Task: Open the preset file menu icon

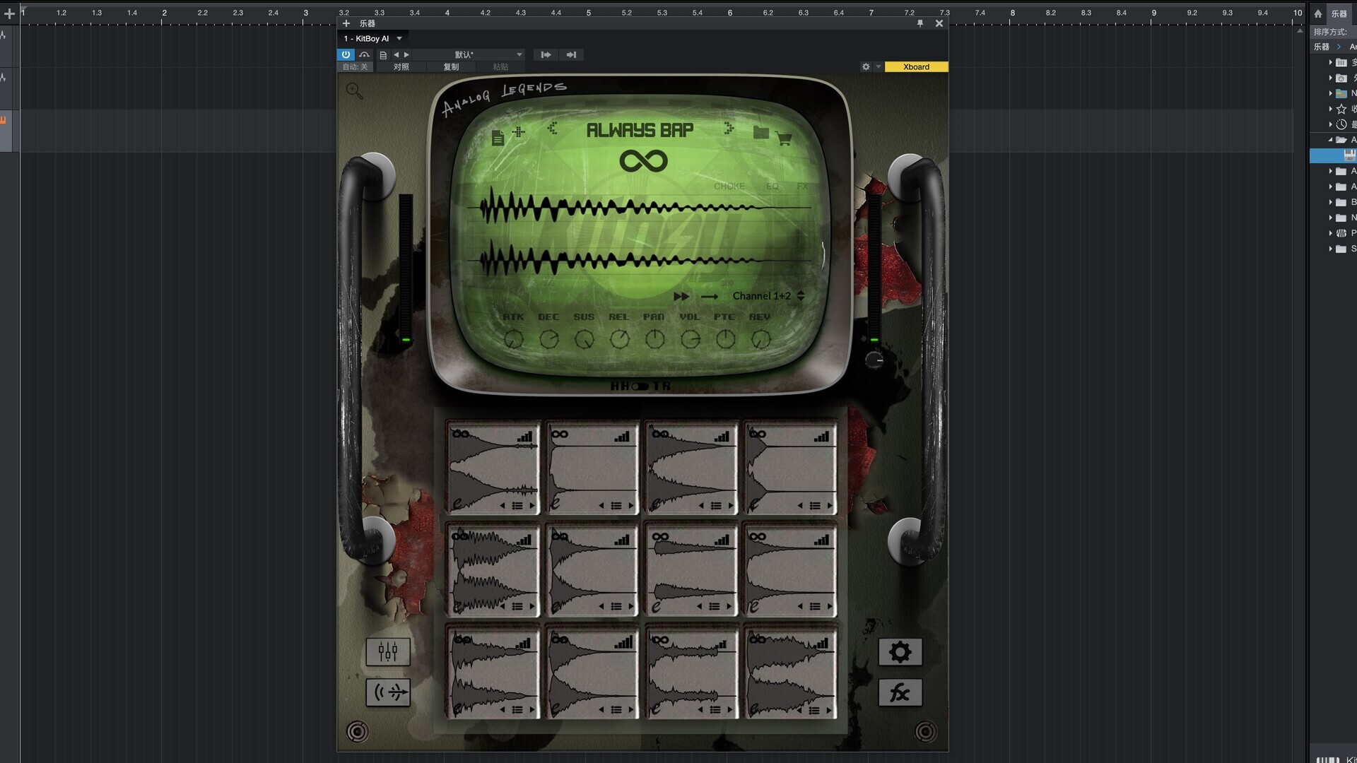Action: tap(383, 54)
